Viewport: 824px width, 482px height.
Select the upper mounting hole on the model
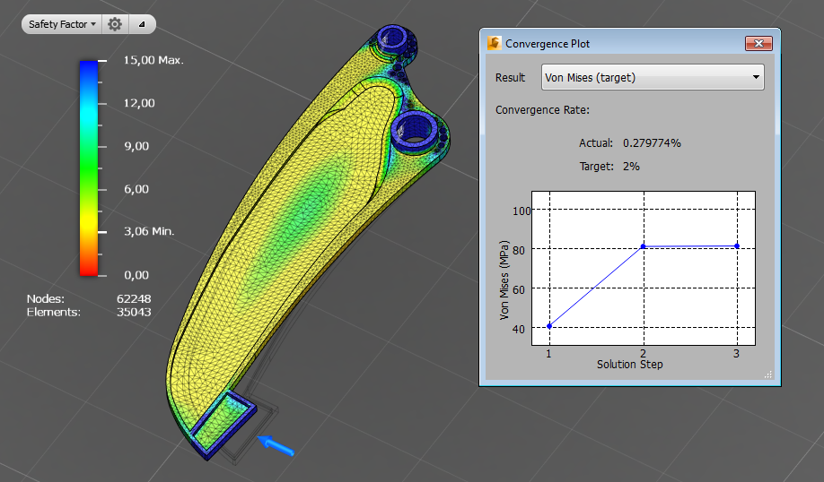pos(392,38)
